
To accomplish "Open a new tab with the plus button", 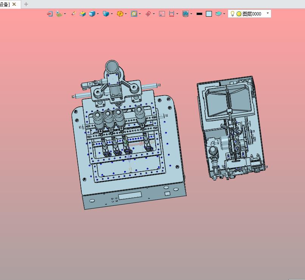I will tap(26, 4).
